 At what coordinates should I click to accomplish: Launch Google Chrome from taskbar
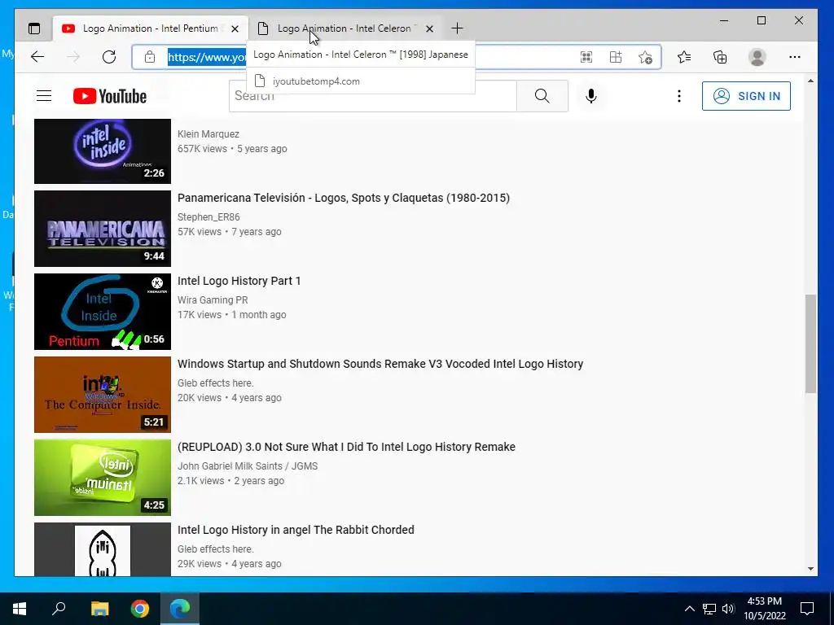click(140, 609)
